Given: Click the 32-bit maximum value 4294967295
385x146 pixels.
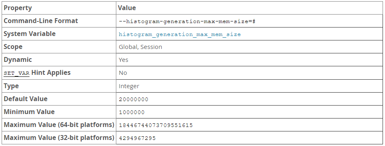Looking at the screenshot, I should (137, 138).
